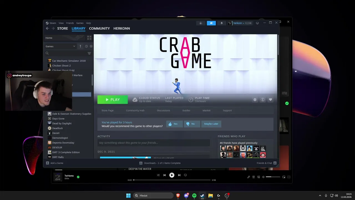Select Car Mechanic Simulator 2018 in library
The height and width of the screenshot is (200, 355).
coord(69,61)
